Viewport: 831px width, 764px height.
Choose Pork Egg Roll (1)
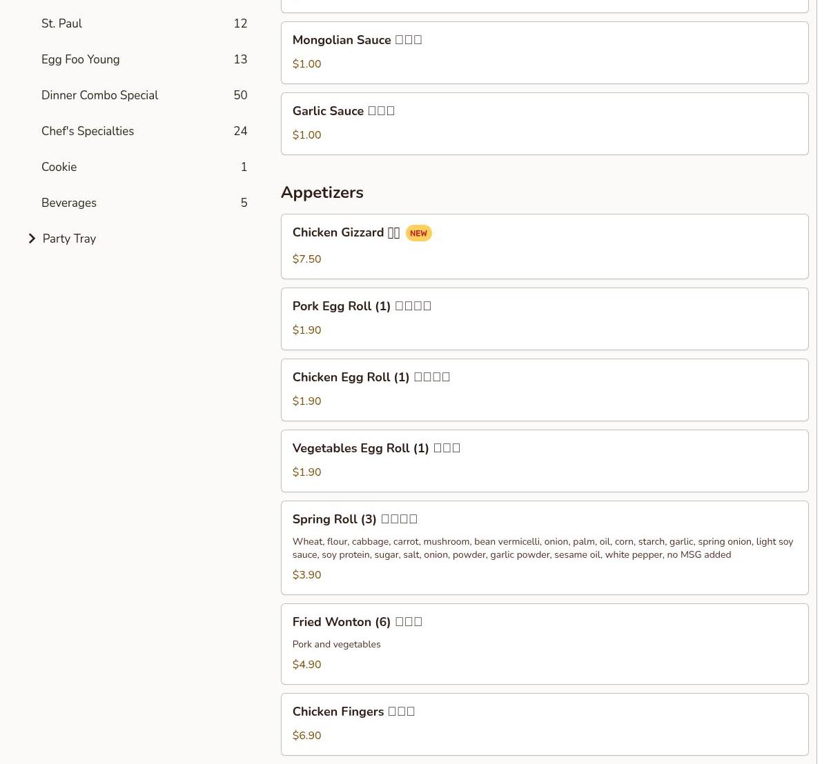tap(544, 319)
